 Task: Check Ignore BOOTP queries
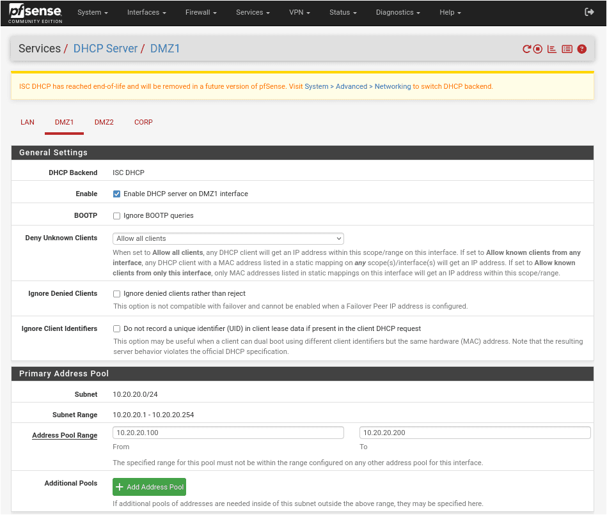[116, 216]
